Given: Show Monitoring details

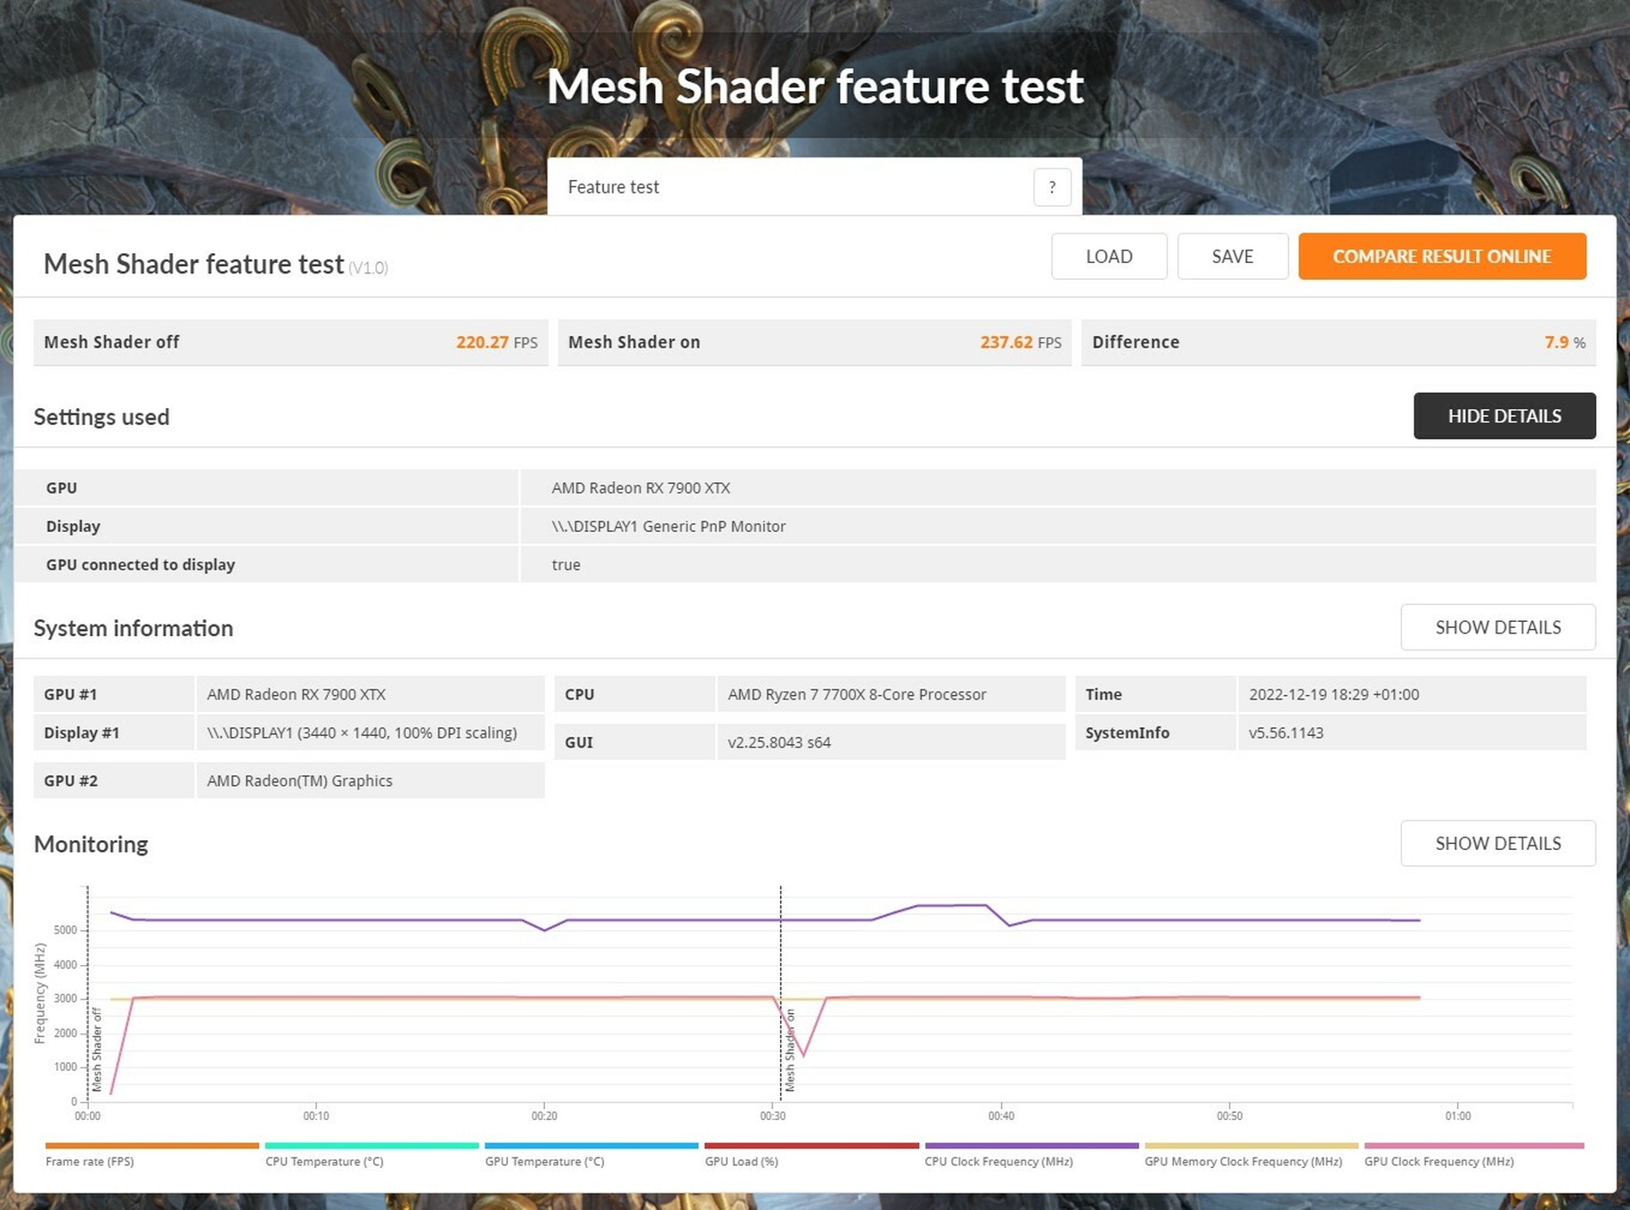Looking at the screenshot, I should click(x=1498, y=843).
